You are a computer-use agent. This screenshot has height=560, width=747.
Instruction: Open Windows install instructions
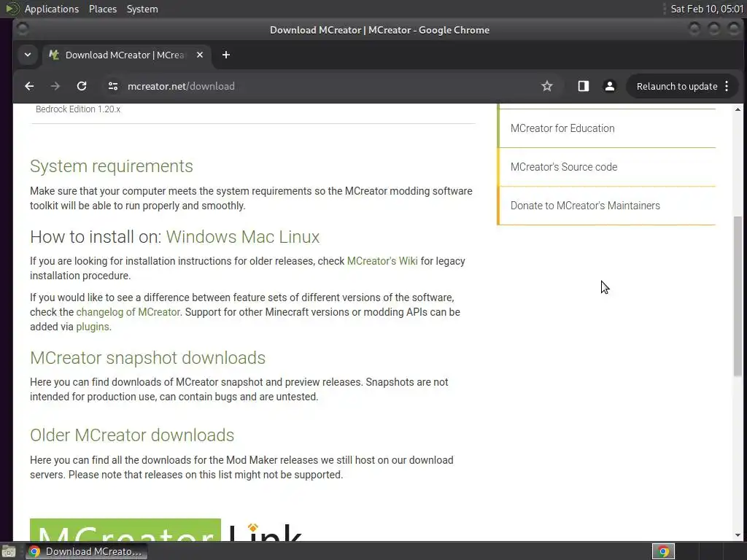[x=201, y=237]
